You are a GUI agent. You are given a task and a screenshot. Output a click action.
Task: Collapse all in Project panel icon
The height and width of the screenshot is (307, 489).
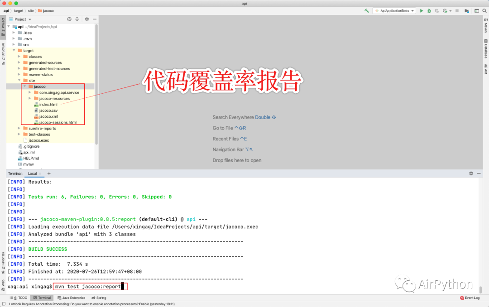click(77, 19)
